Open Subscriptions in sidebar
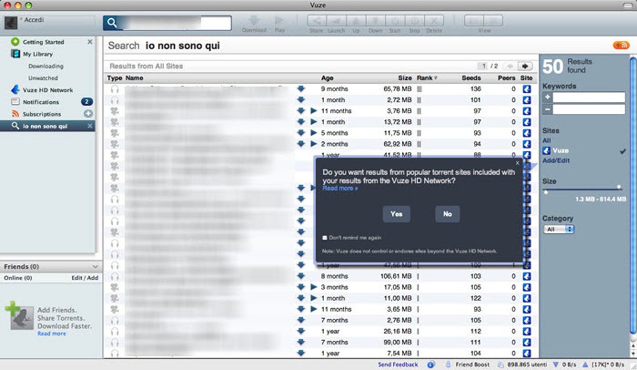The height and width of the screenshot is (370, 637). pyautogui.click(x=42, y=114)
